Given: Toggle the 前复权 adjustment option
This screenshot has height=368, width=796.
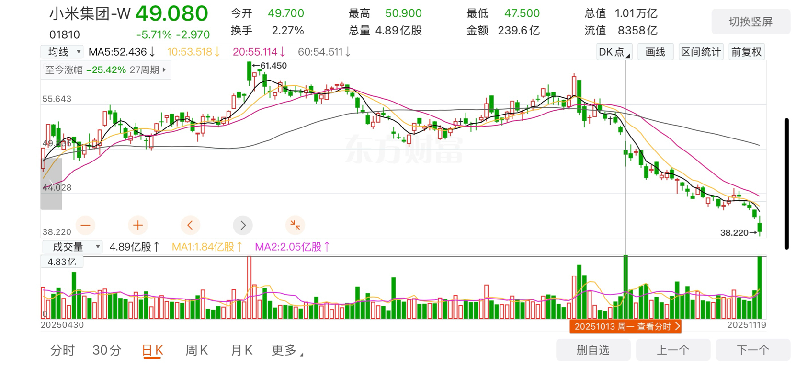Looking at the screenshot, I should [746, 52].
